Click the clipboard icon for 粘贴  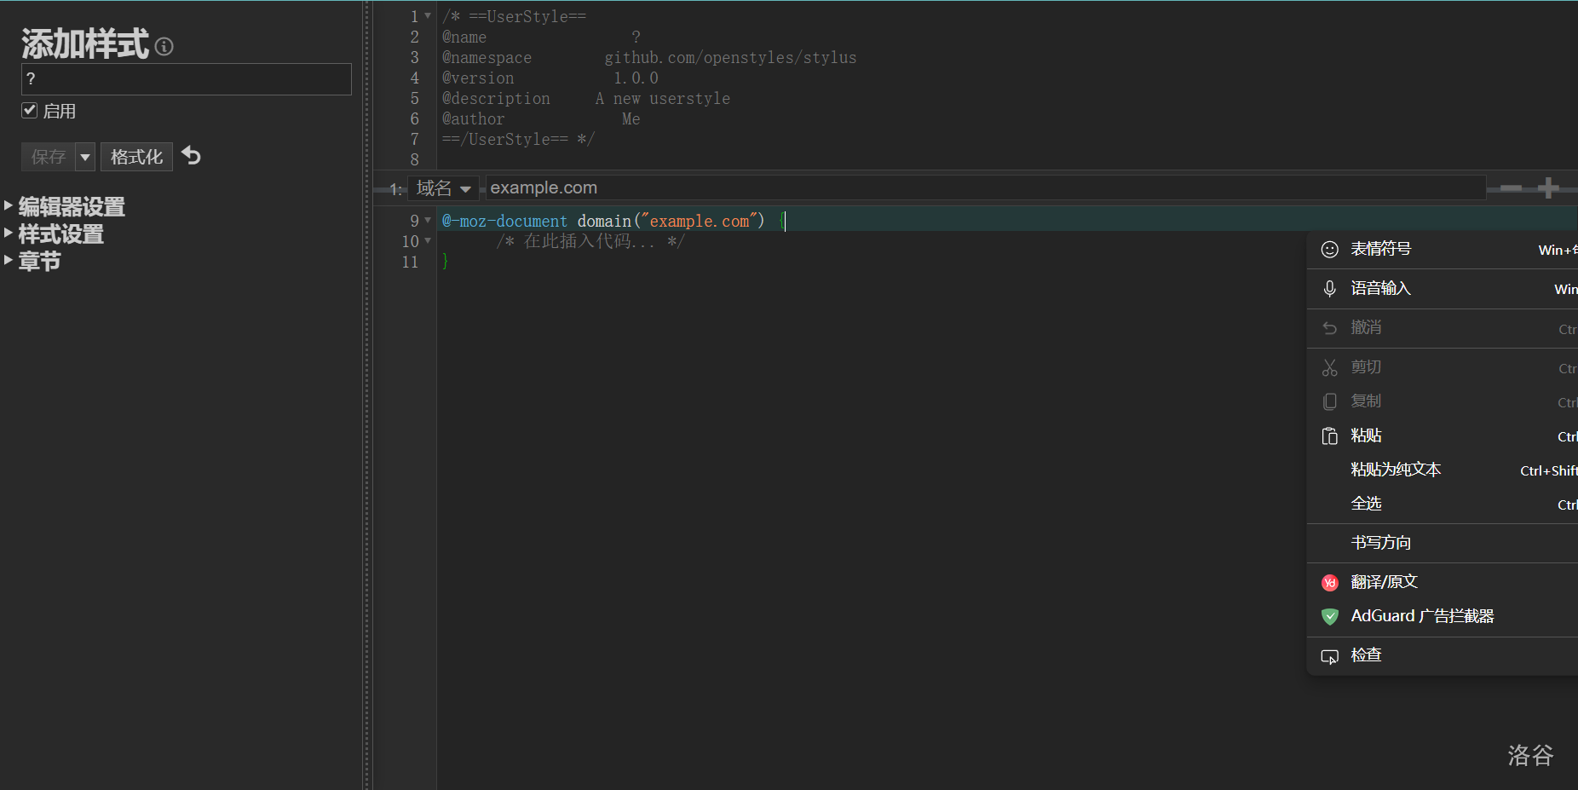click(x=1329, y=436)
